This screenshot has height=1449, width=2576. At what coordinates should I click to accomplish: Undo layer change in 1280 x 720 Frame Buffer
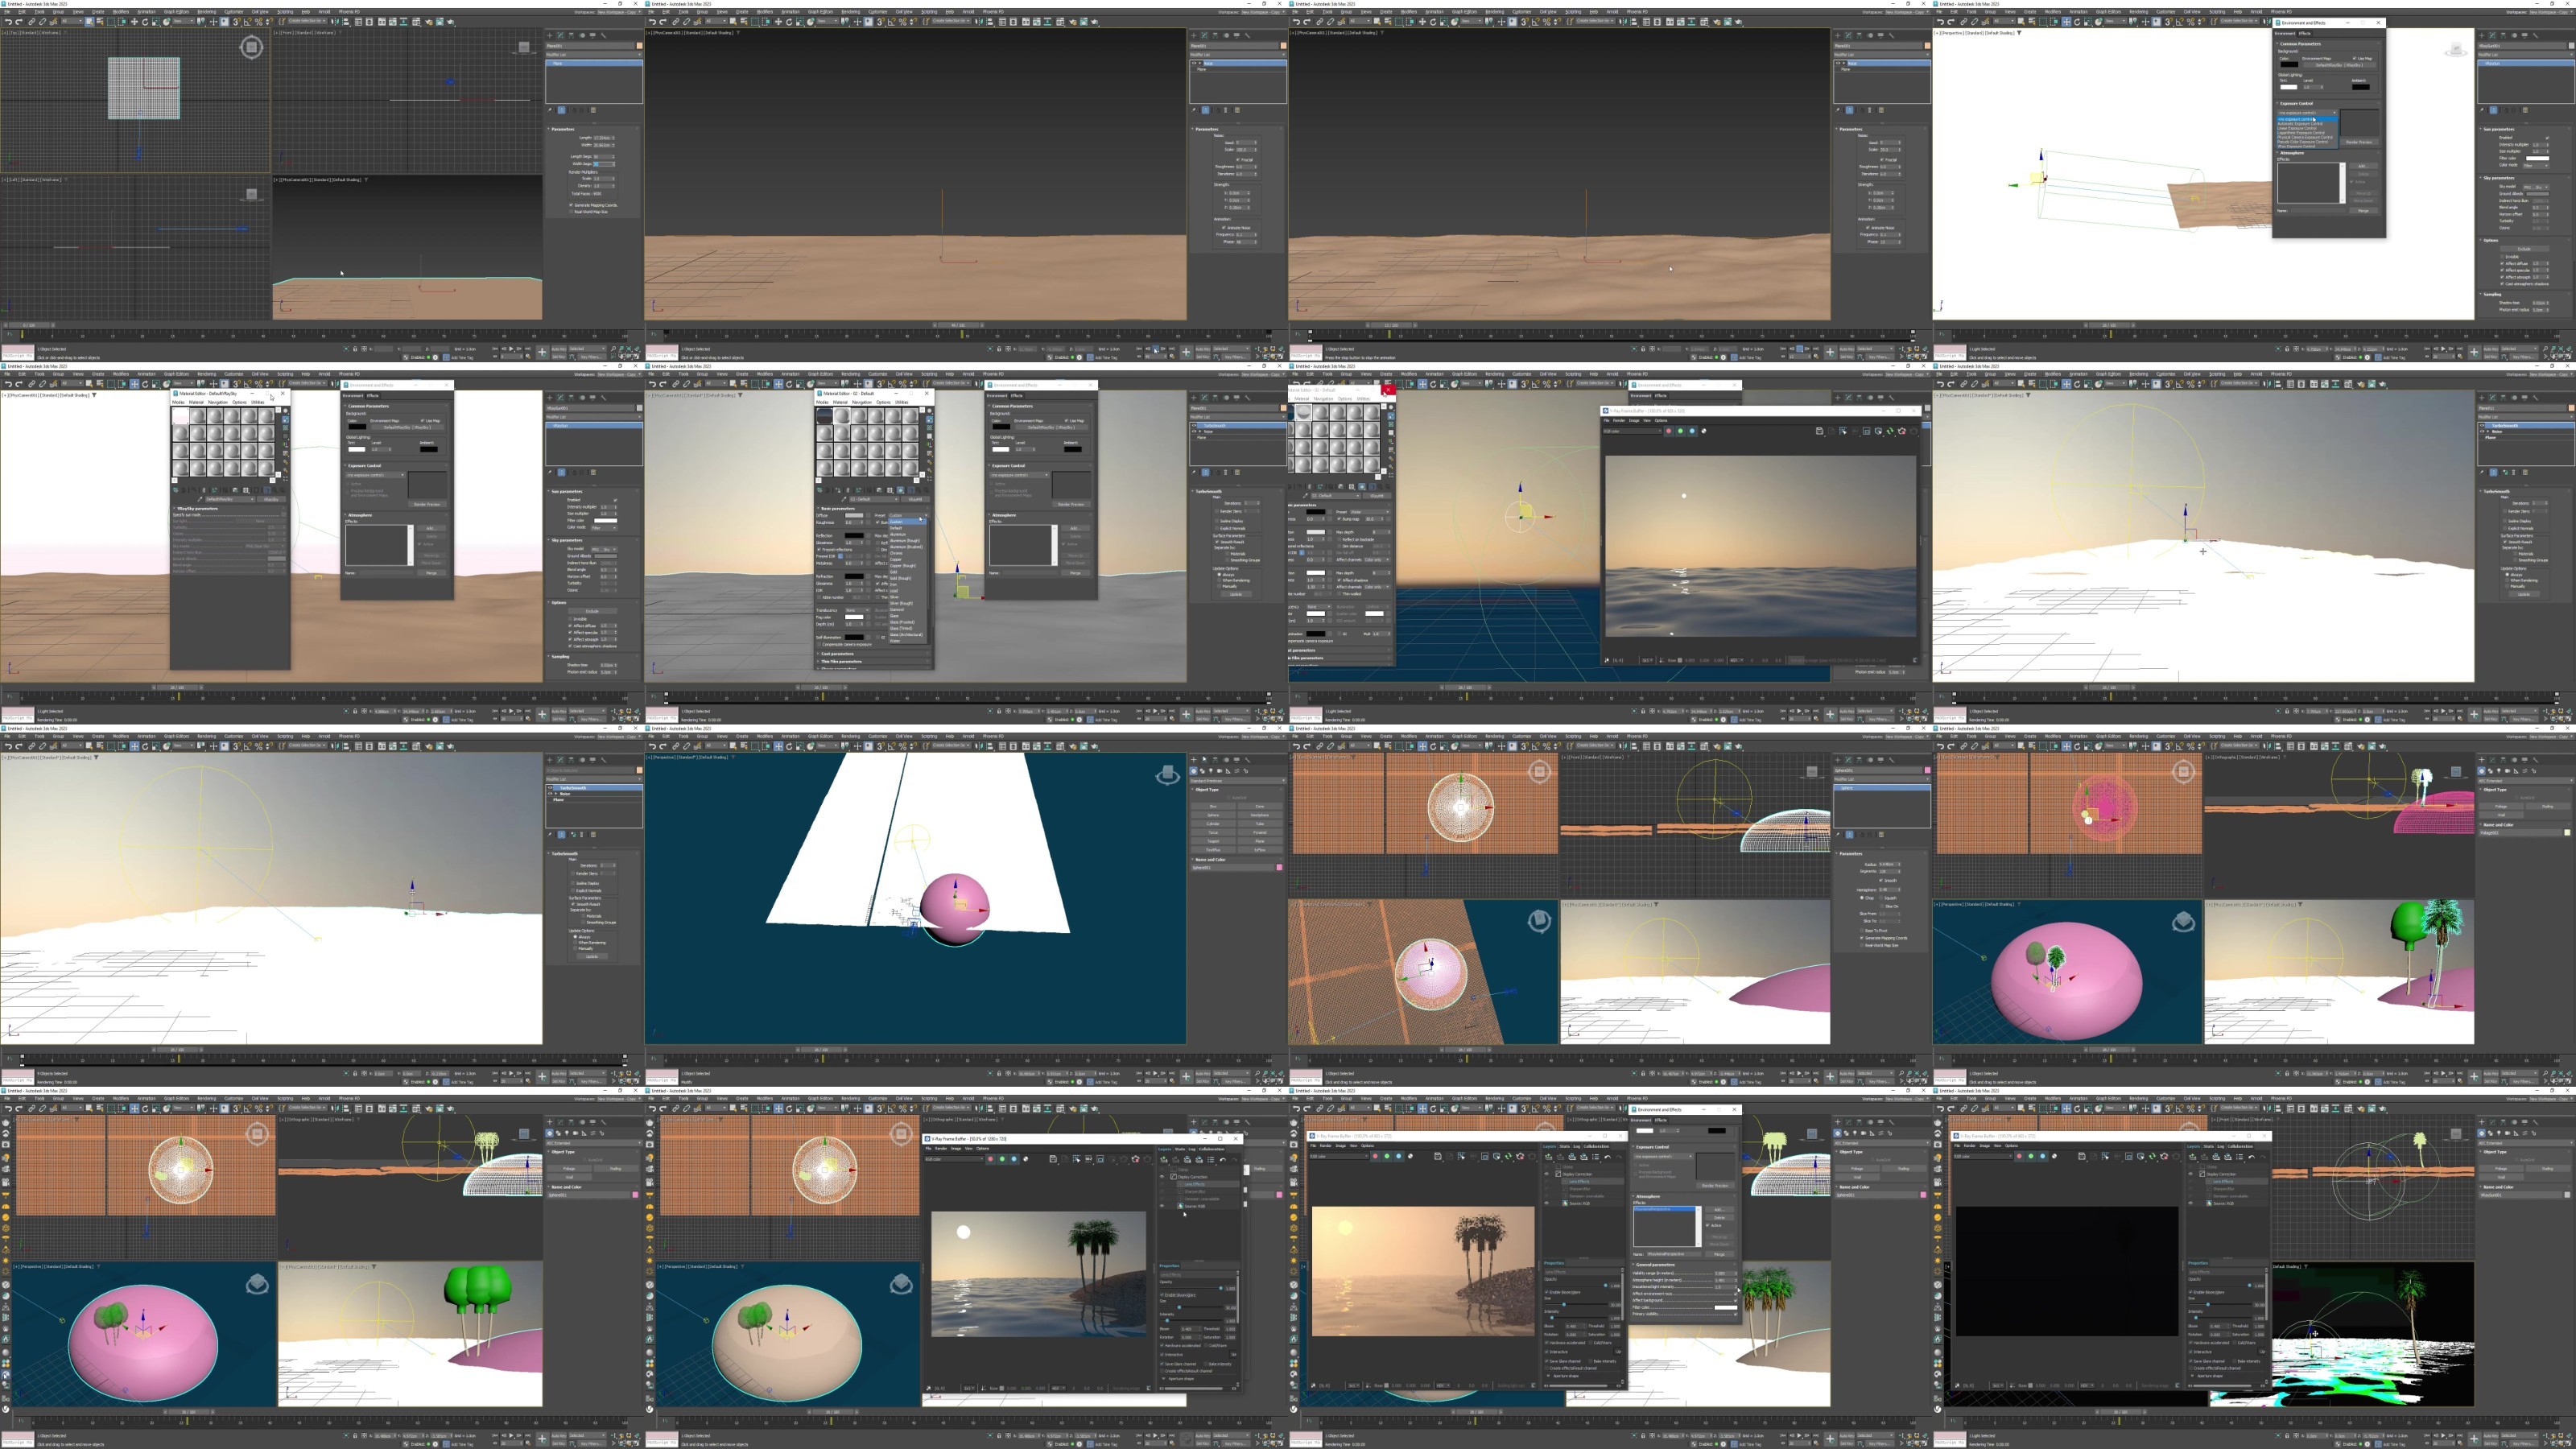[1223, 1160]
